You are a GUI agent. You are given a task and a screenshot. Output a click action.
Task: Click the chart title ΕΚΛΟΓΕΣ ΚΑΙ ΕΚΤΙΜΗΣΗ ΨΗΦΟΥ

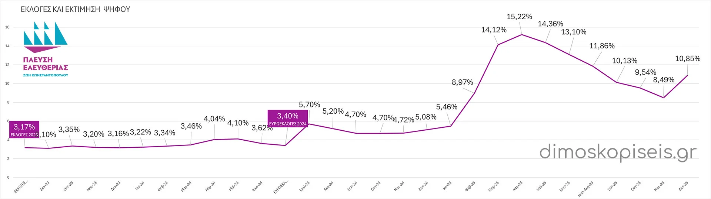coord(76,10)
